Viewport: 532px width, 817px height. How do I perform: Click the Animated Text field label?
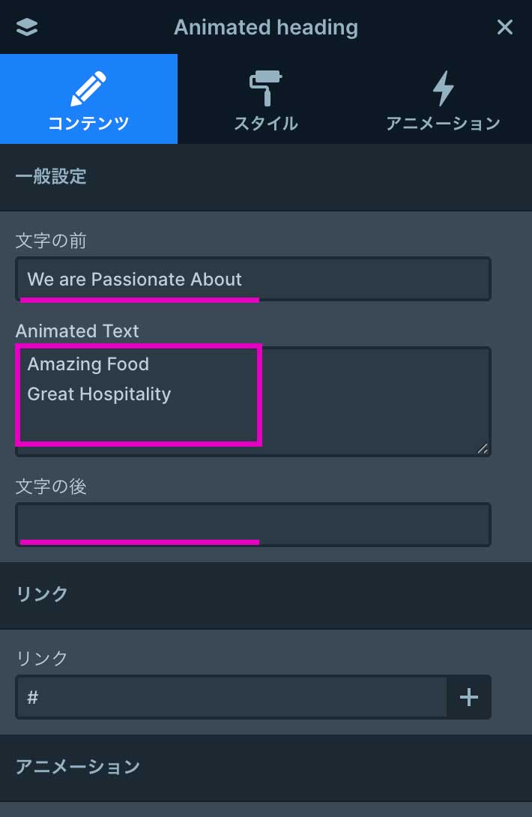coord(77,331)
